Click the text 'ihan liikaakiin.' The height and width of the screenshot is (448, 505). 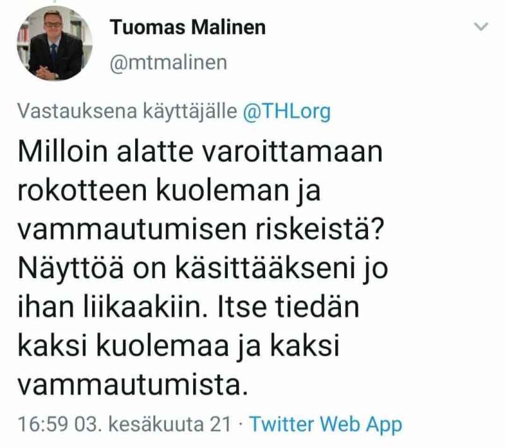point(112,307)
